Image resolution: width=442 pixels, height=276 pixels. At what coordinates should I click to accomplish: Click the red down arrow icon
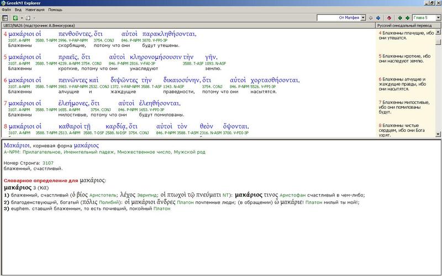389,18
